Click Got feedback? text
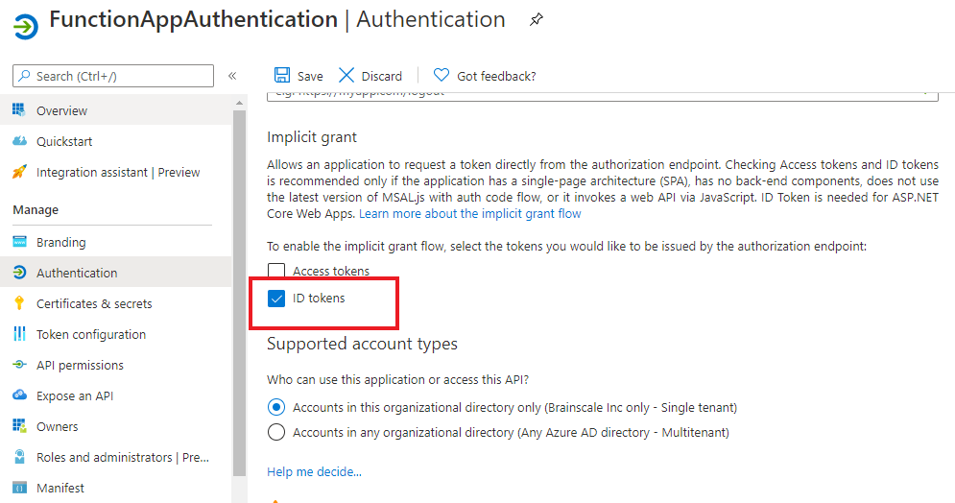This screenshot has height=503, width=955. click(x=496, y=76)
